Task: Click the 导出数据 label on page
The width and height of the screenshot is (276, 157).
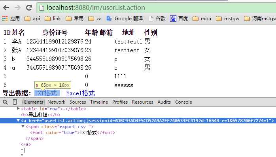Action: 17,93
